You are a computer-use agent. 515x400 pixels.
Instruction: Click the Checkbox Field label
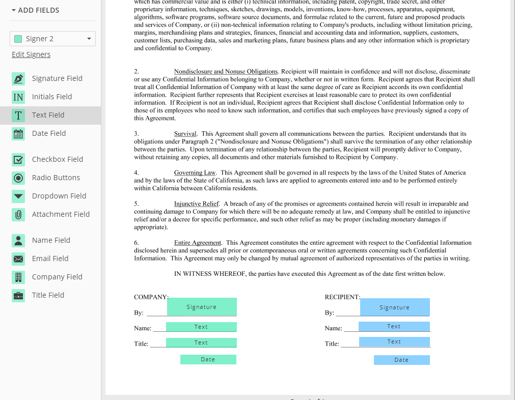pyautogui.click(x=58, y=159)
